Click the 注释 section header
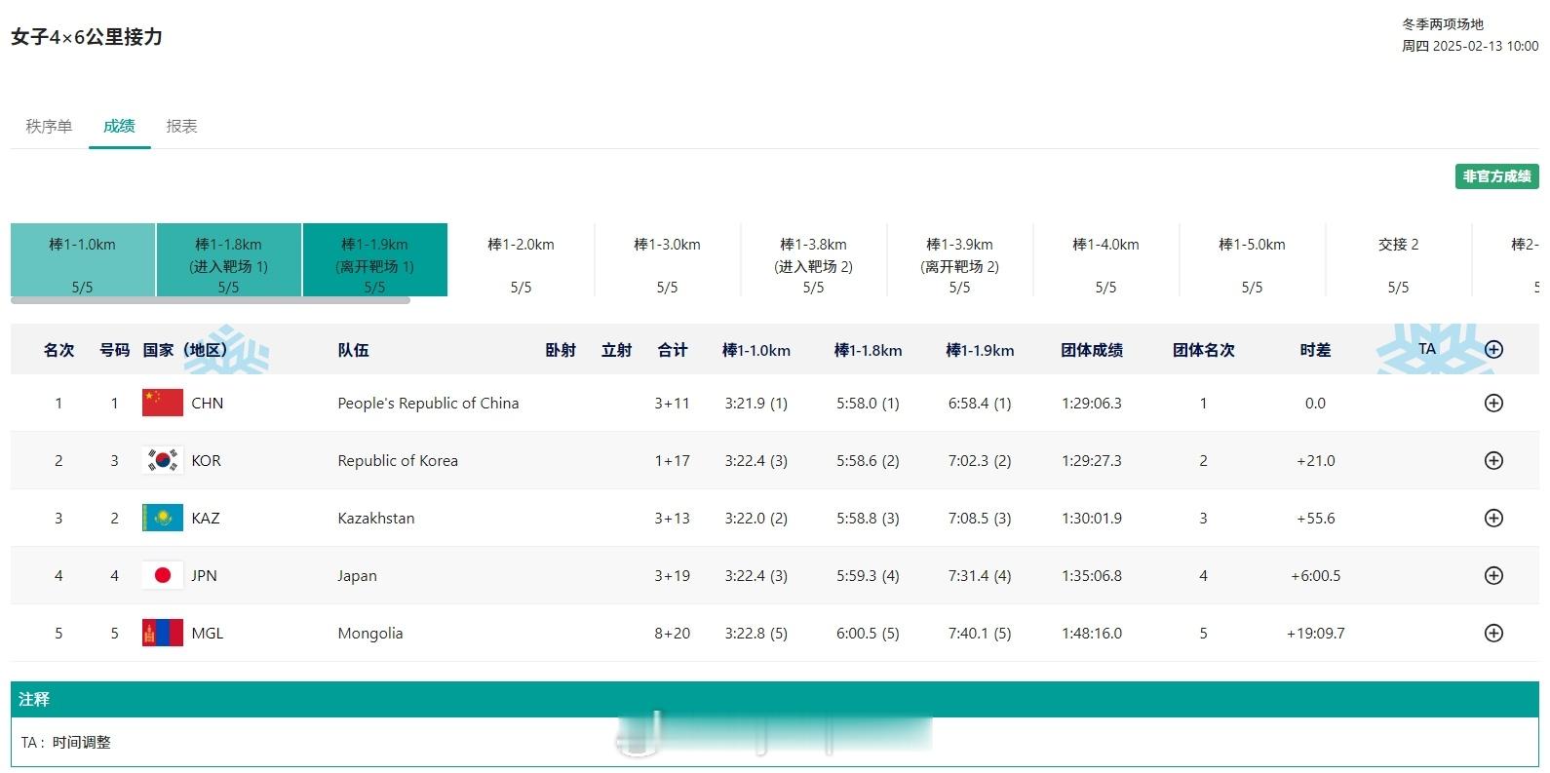Image resolution: width=1550 pixels, height=773 pixels. 775,699
